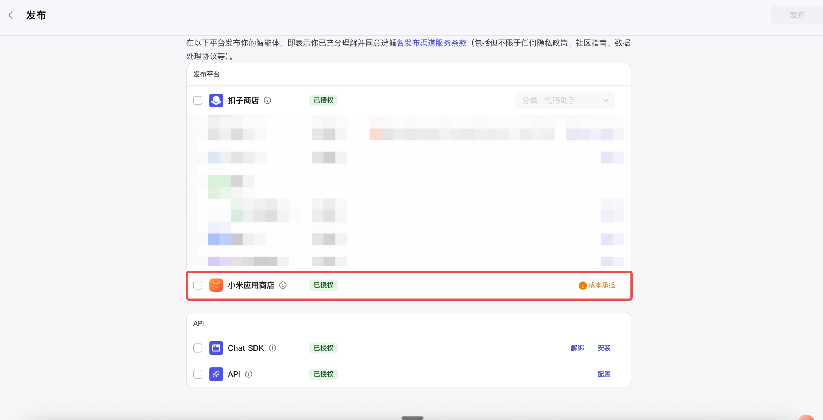Click the orange 成本承担 warning icon
The height and width of the screenshot is (420, 823).
pyautogui.click(x=582, y=285)
